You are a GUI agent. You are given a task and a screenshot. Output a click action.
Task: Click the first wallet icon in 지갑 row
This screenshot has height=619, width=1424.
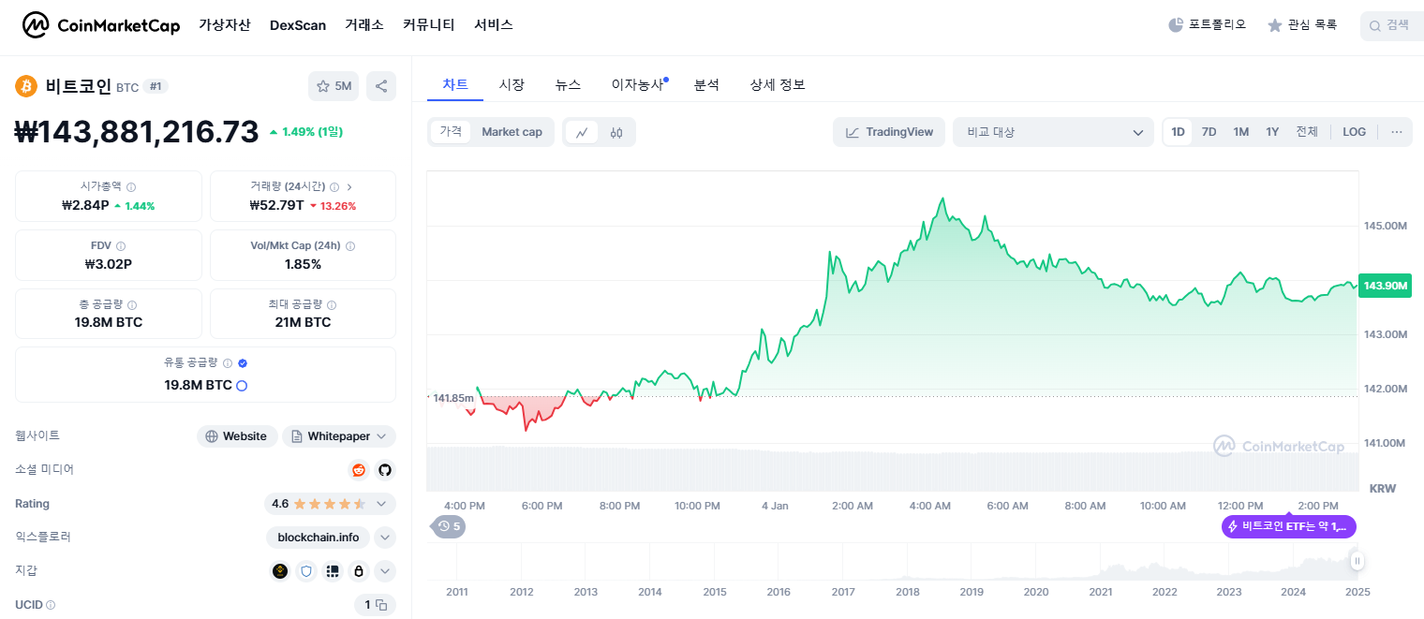point(280,571)
